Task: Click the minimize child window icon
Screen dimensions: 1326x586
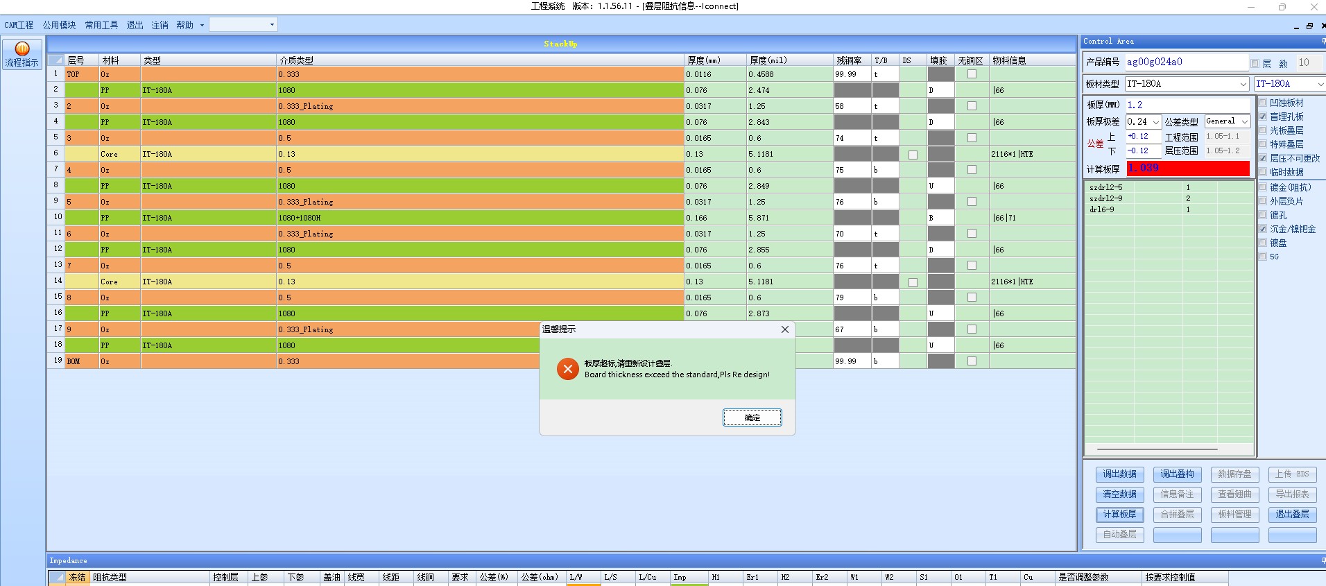Action: pyautogui.click(x=1296, y=26)
